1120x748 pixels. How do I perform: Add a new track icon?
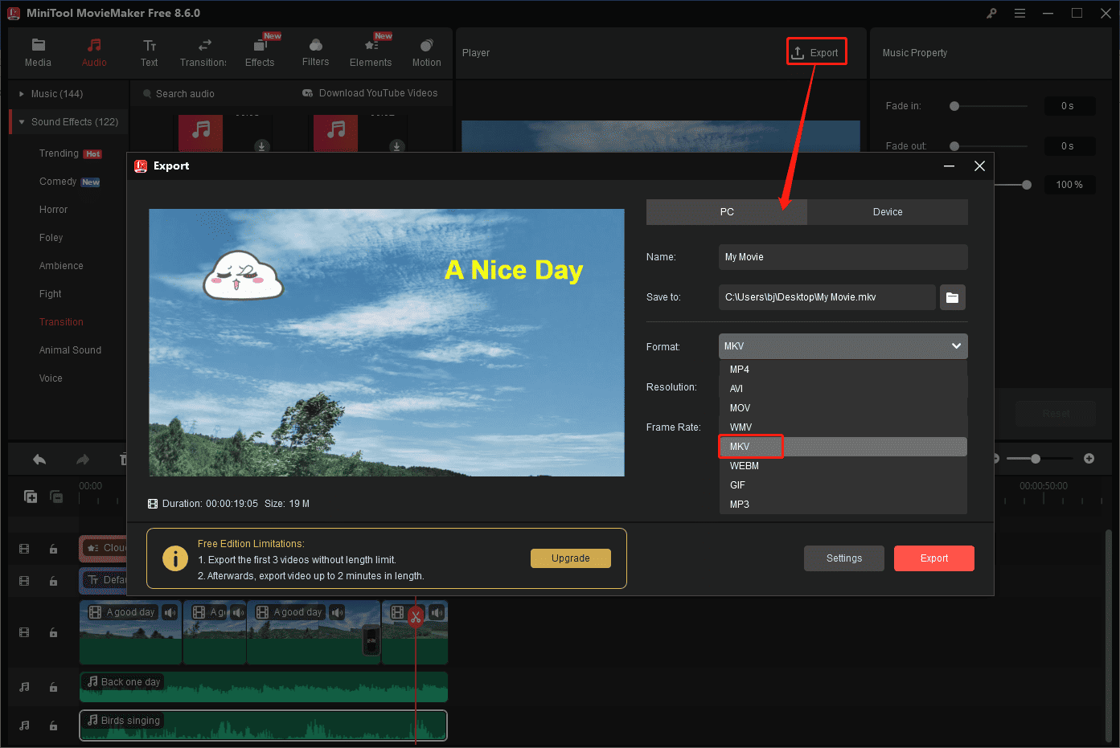(31, 497)
